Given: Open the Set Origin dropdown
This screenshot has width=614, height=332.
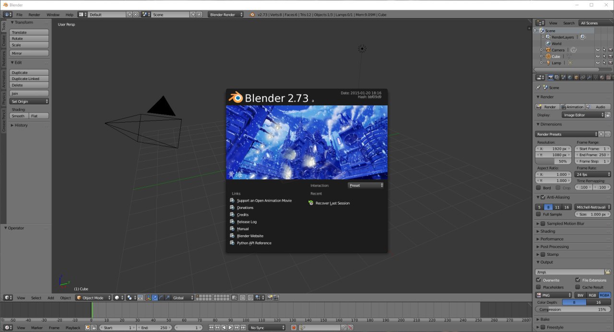Looking at the screenshot, I should [29, 102].
